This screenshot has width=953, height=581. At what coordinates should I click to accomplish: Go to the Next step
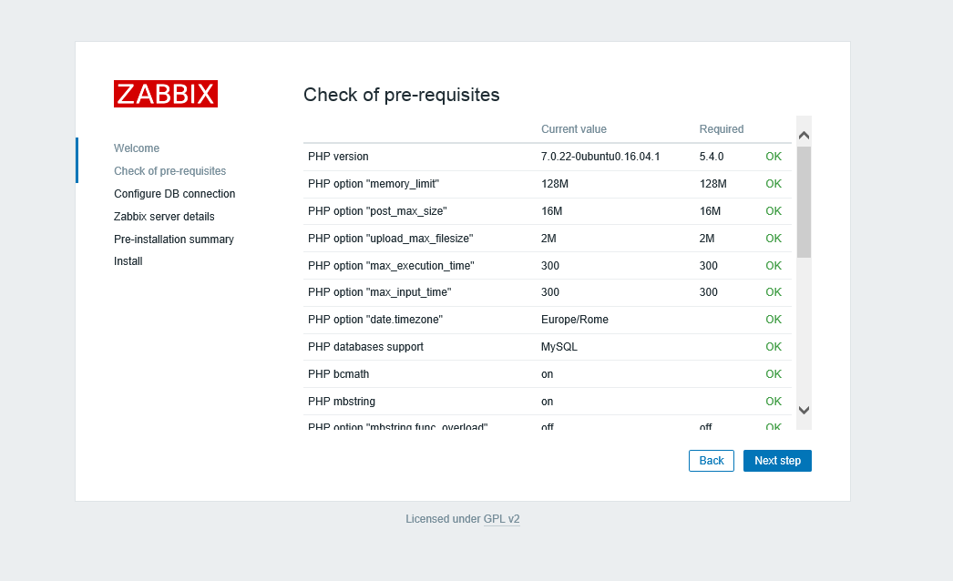click(777, 461)
